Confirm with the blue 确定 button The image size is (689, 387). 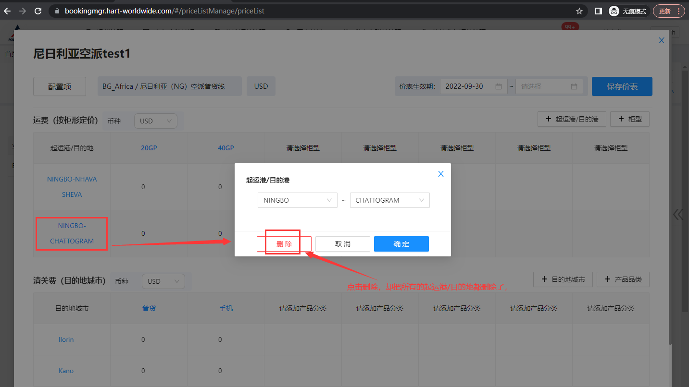click(x=401, y=244)
